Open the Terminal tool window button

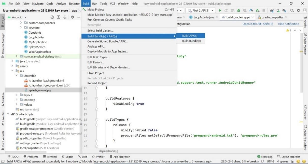click(x=50, y=157)
